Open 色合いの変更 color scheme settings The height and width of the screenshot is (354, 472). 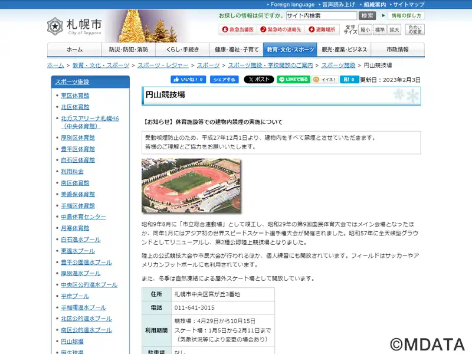[x=415, y=29]
